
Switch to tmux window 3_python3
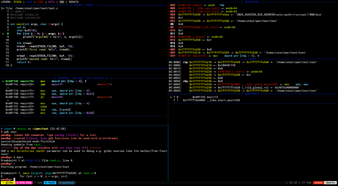point(66,183)
